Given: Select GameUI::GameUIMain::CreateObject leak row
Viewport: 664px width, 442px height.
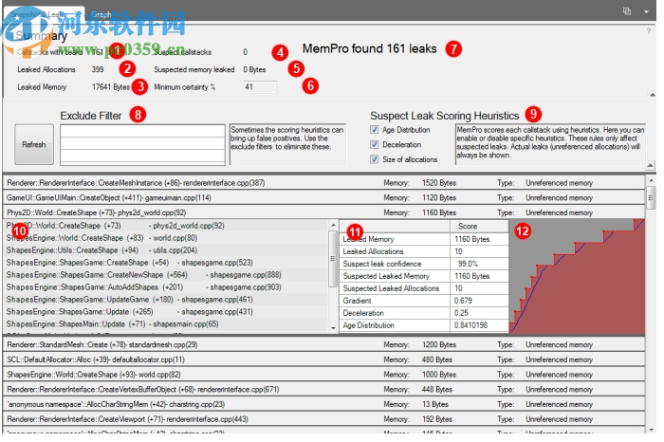Looking at the screenshot, I should (324, 197).
